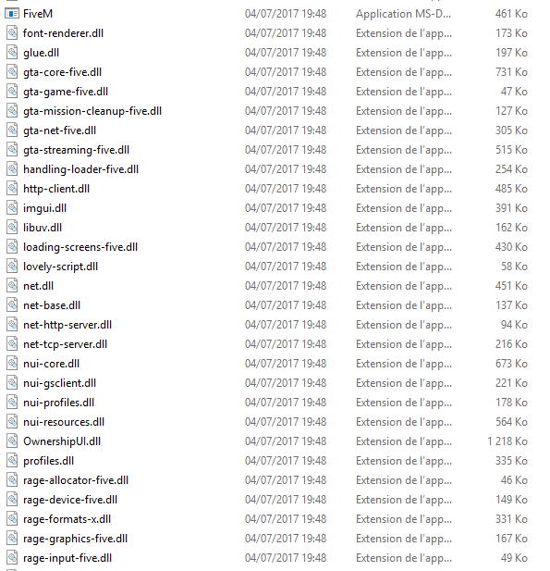Click the font-renderer.dll file icon
Viewport: 550px width, 571px height.
(12, 33)
